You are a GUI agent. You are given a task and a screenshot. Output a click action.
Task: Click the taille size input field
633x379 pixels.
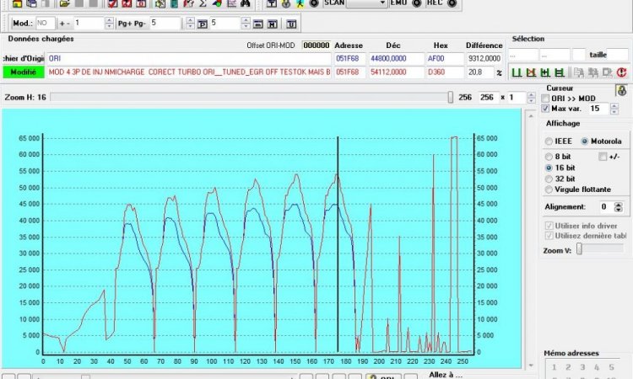(618, 55)
